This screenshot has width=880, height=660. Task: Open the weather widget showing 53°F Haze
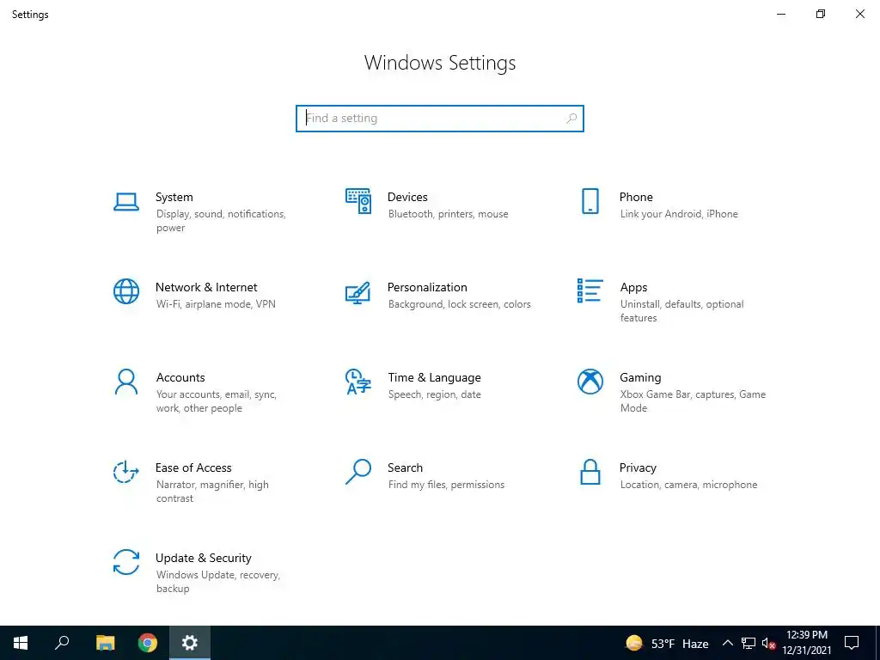667,643
